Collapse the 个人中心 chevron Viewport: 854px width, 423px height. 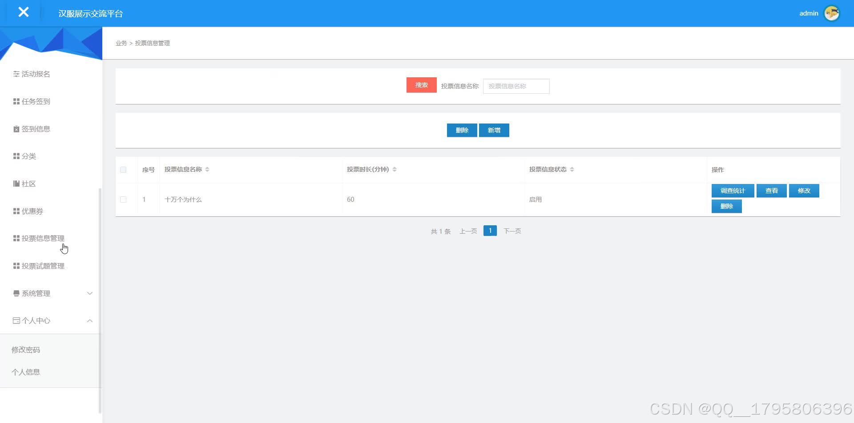pos(89,320)
